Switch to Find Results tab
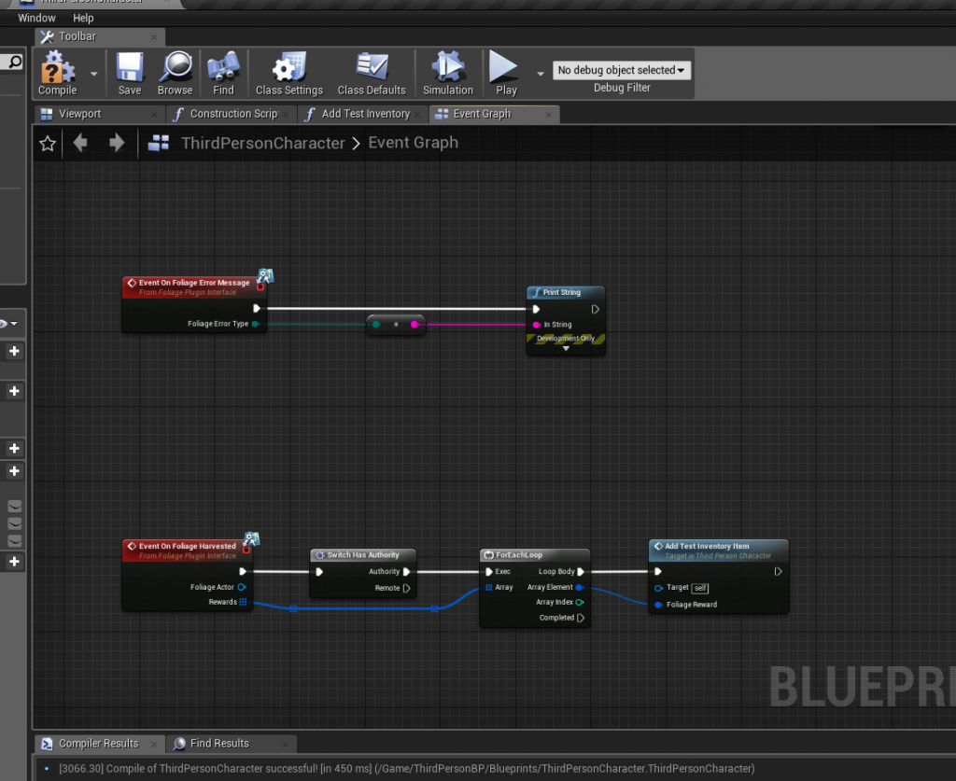956x781 pixels. pyautogui.click(x=219, y=744)
